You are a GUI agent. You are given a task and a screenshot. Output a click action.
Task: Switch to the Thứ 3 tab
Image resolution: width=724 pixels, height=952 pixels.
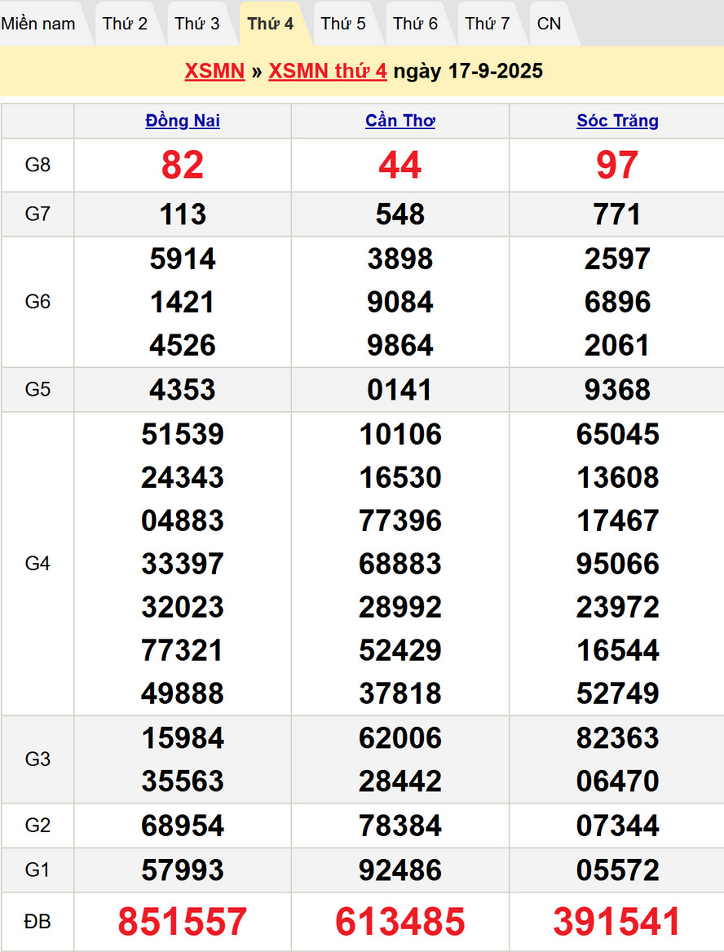(197, 24)
